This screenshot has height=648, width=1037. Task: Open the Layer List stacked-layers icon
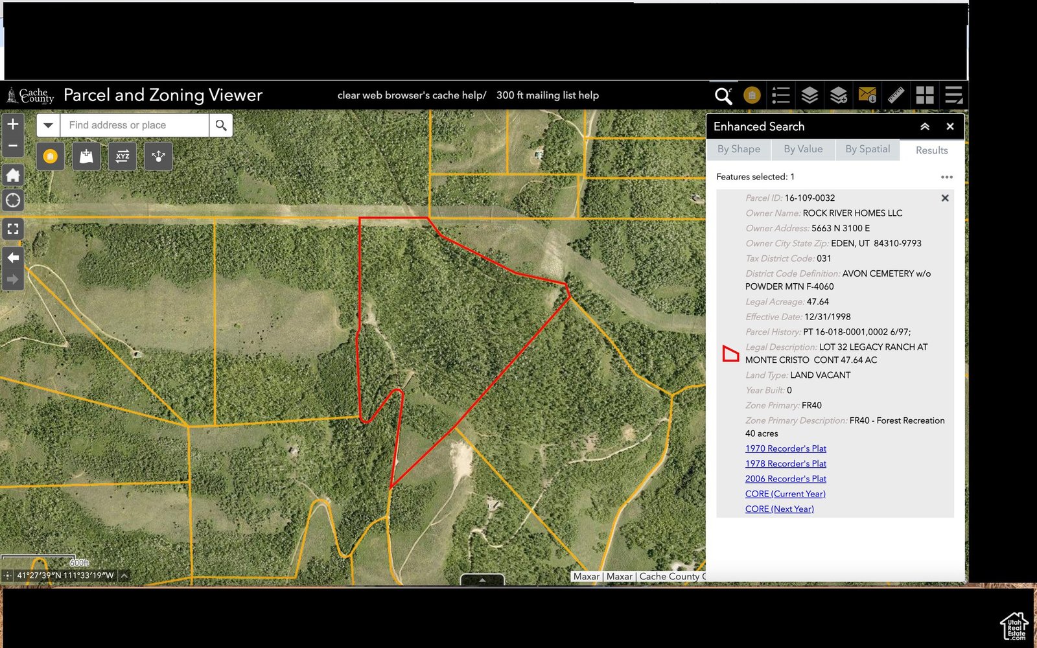(810, 95)
